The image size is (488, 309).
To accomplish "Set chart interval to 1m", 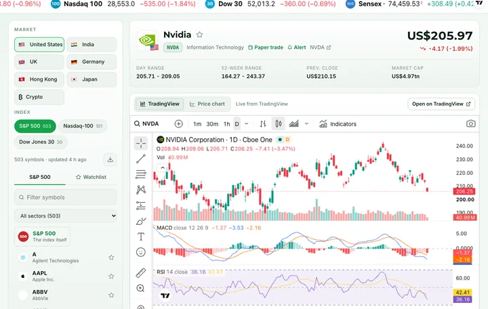I will (197, 124).
